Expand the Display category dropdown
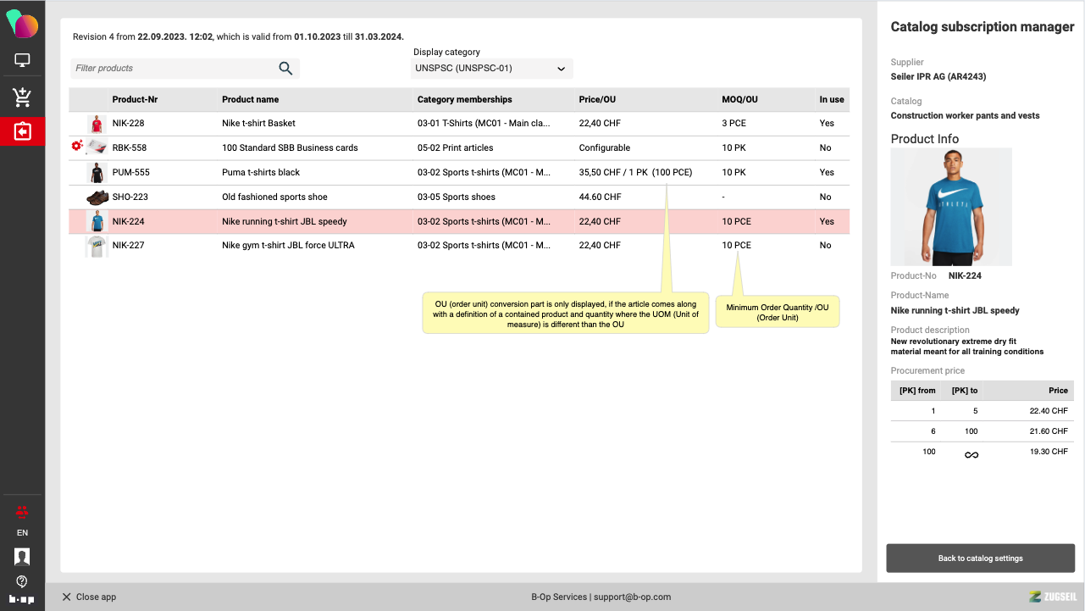Image resolution: width=1085 pixels, height=611 pixels. point(491,69)
